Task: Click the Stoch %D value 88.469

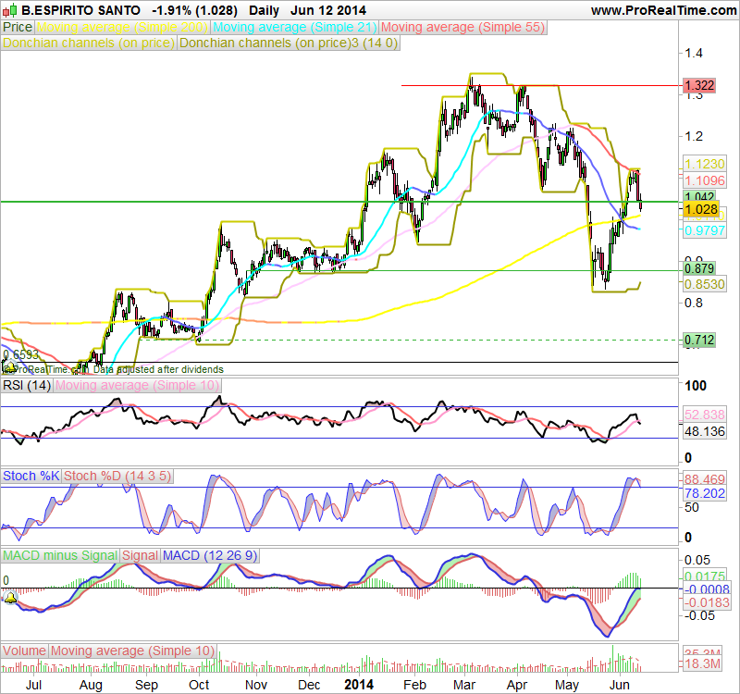Action: pos(704,479)
